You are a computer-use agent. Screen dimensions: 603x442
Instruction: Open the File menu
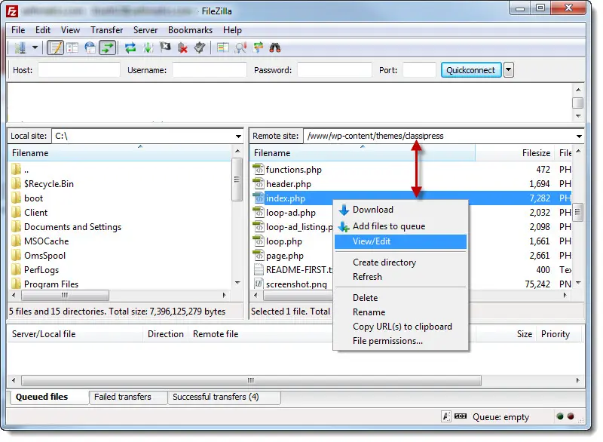(18, 30)
